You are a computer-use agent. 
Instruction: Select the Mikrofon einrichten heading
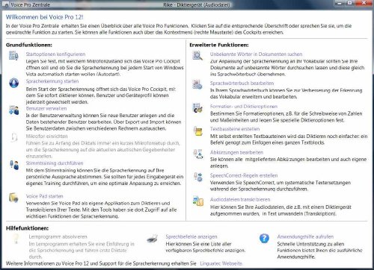pos(47,136)
